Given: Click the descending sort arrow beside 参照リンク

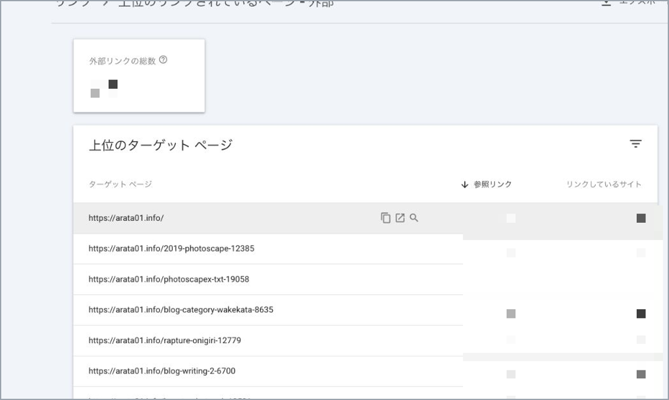Looking at the screenshot, I should coord(465,185).
